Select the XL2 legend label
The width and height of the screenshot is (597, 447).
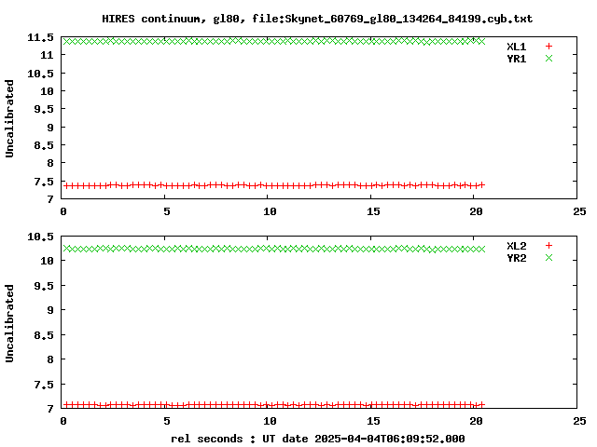(x=516, y=246)
